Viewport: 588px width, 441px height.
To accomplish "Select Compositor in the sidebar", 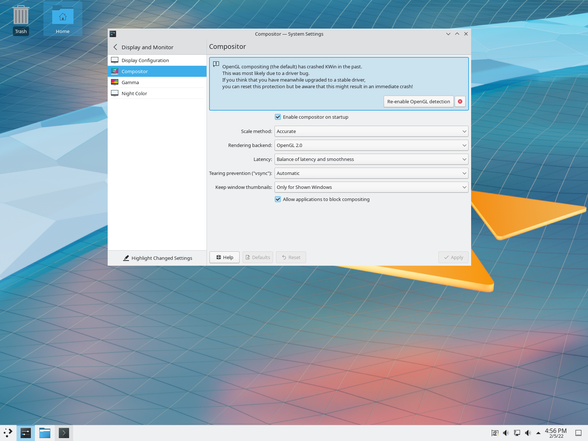I will (x=157, y=71).
